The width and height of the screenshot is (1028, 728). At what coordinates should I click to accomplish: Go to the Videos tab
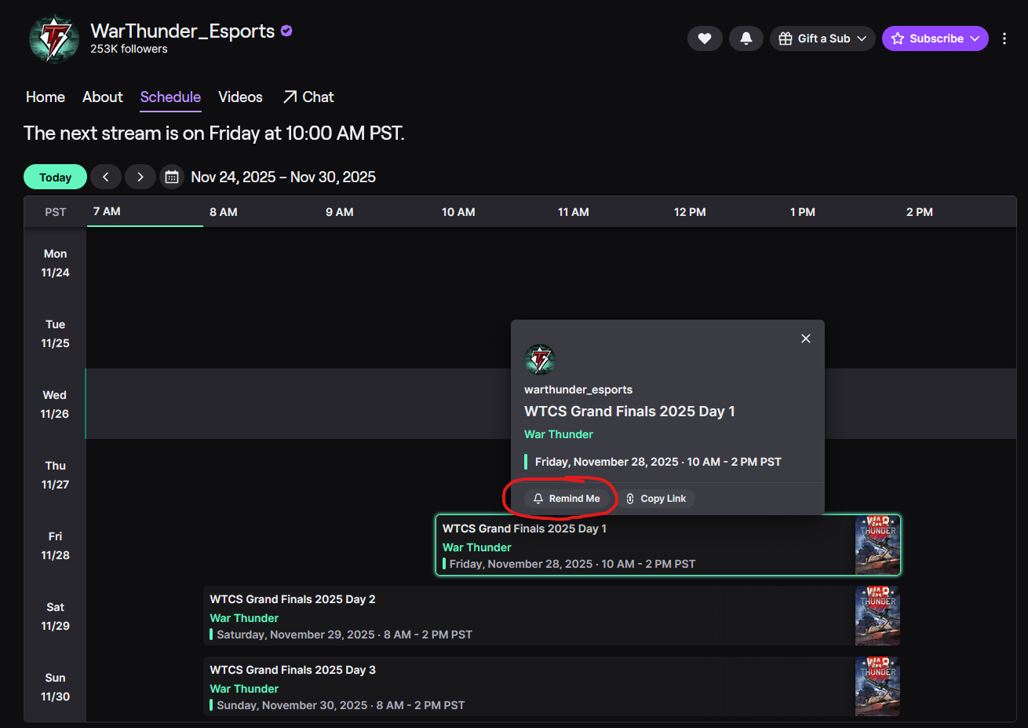coord(240,97)
